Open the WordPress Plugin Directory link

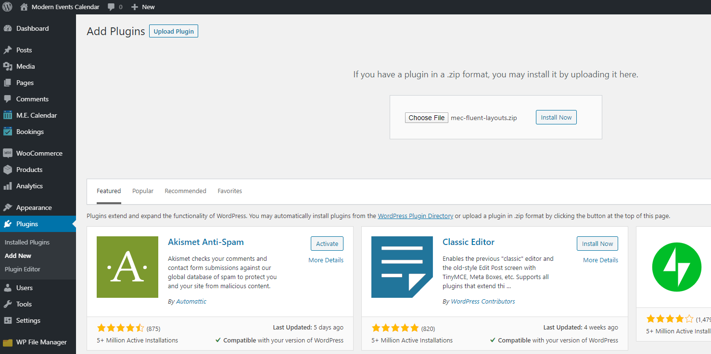point(416,216)
